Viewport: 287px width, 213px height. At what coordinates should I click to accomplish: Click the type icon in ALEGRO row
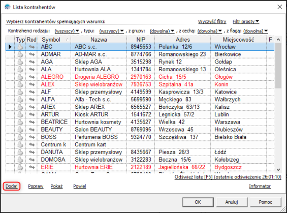click(20, 77)
